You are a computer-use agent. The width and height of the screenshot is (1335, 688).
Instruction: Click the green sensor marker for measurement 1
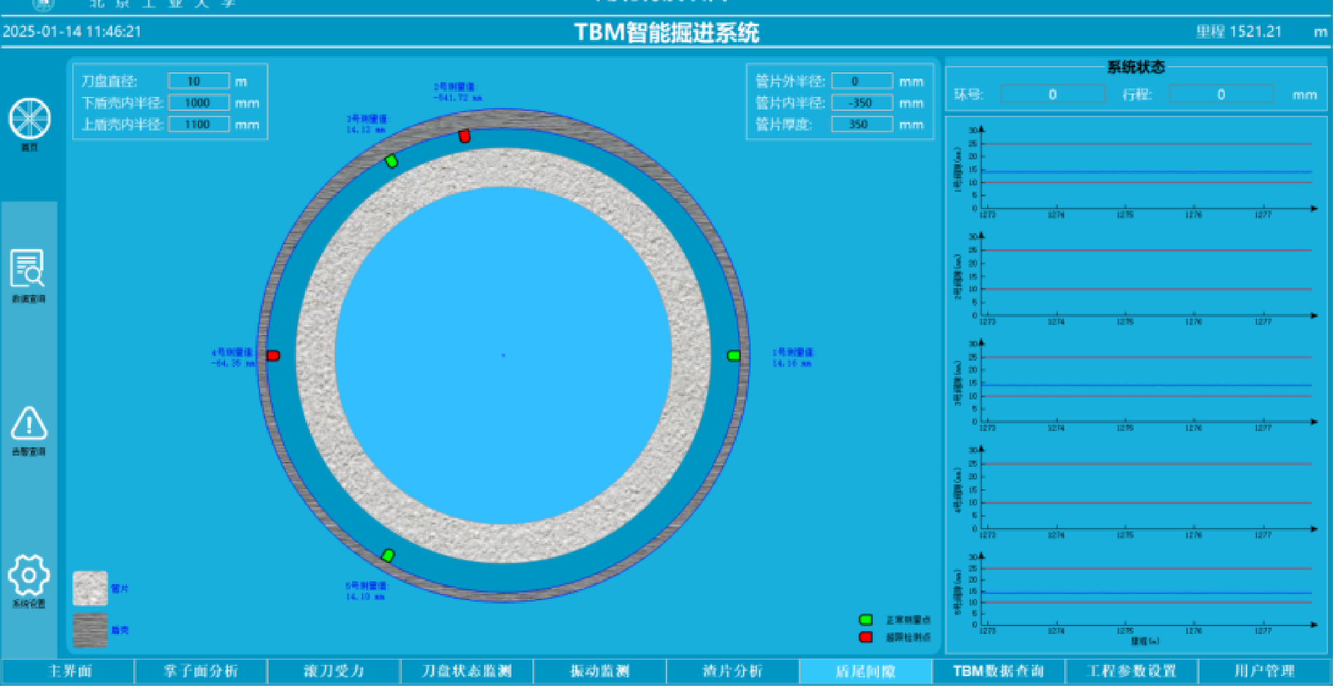tap(734, 356)
